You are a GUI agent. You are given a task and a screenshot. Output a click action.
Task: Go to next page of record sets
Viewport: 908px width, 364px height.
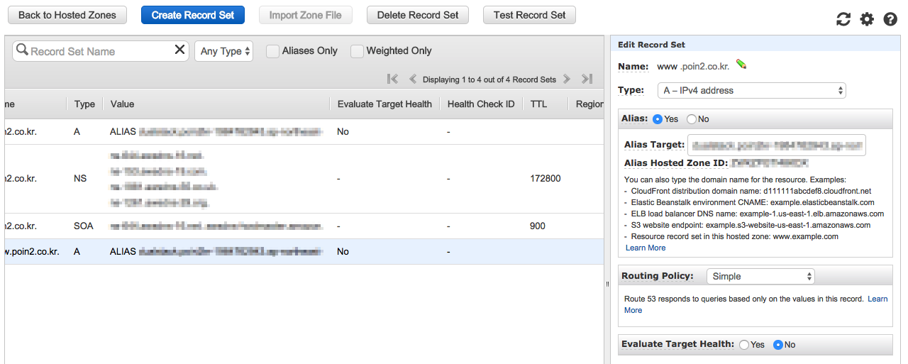pos(566,79)
